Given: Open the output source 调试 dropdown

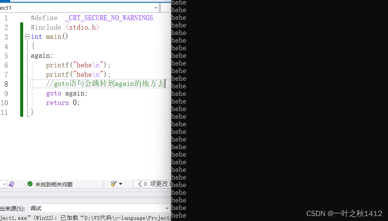Looking at the screenshot, I should pos(167,208).
